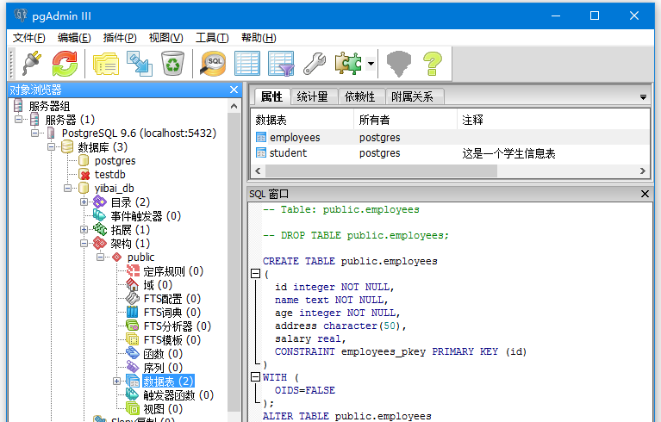Select 视图 (0) tree item
This screenshot has height=422, width=661.
163,409
